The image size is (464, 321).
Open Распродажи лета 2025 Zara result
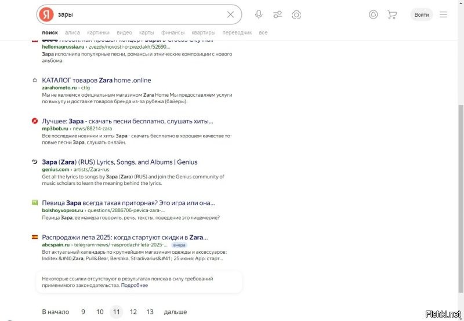click(125, 237)
